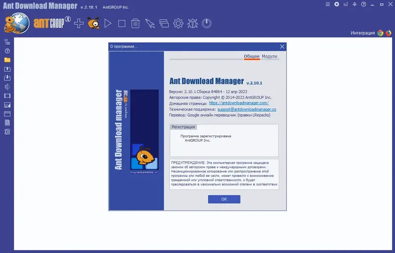Image resolution: width=395 pixels, height=253 pixels.
Task: Click the ant and globe program logo
Action: pos(17,23)
